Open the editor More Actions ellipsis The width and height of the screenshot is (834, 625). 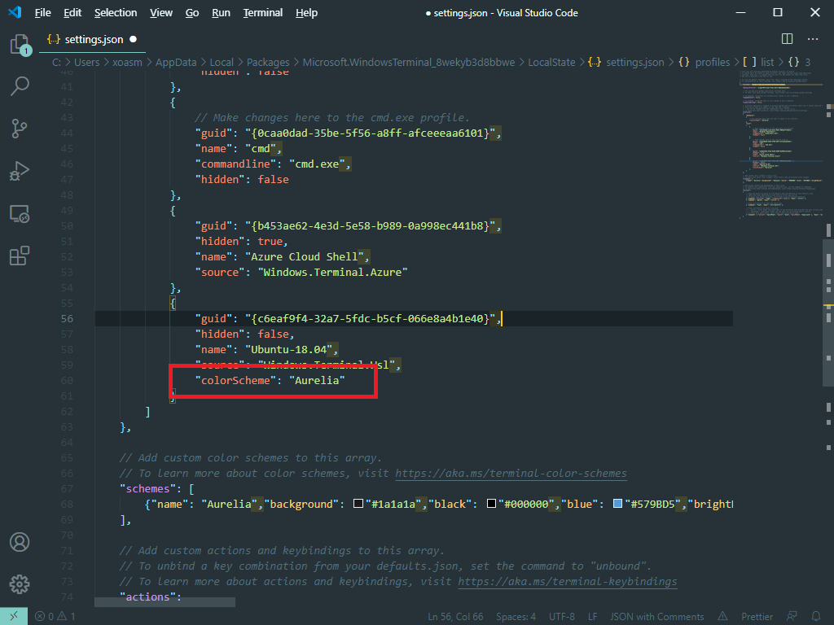(813, 39)
